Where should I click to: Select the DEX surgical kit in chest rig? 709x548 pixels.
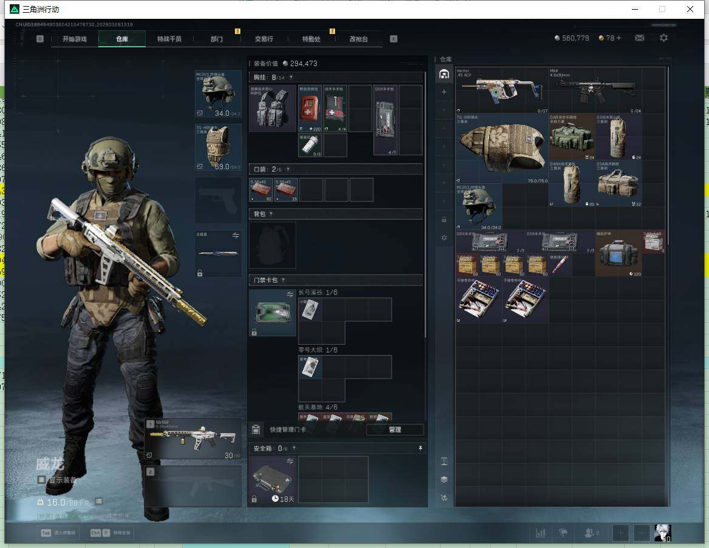[385, 120]
